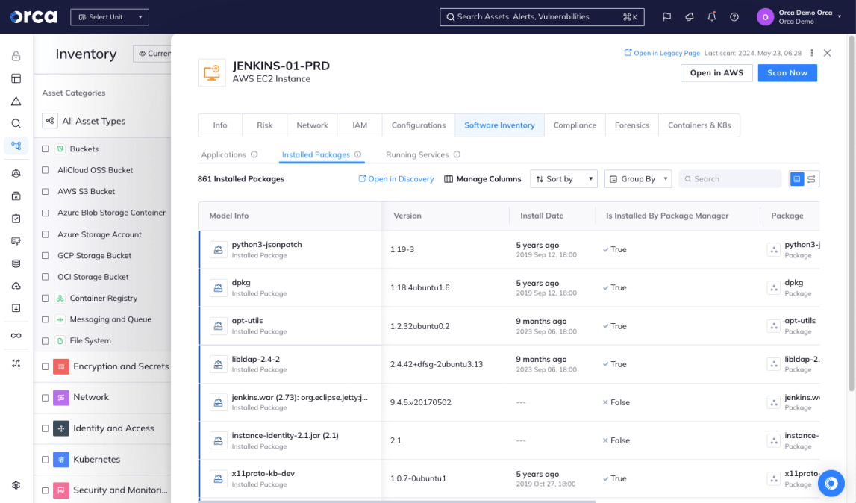Click Open in Discovery link
The width and height of the screenshot is (856, 503).
(396, 178)
